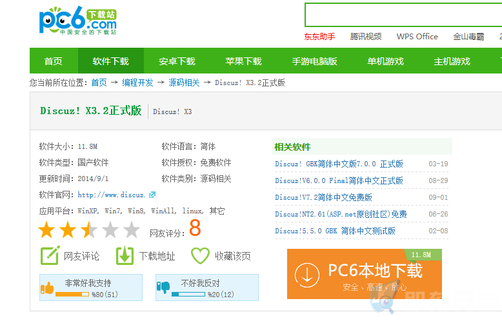The width and height of the screenshot is (502, 321).
Task: Click the orange PC6本地下载 button
Action: [x=365, y=274]
